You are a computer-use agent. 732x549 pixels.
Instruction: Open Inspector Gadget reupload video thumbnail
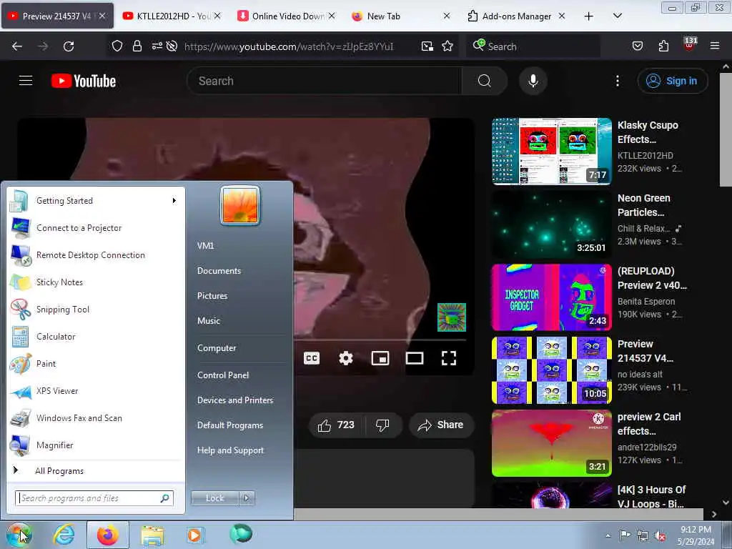pos(552,297)
